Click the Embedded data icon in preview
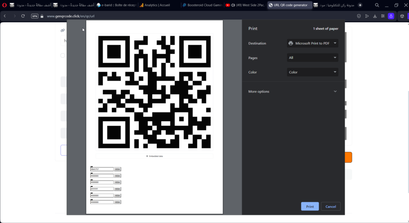Viewport: 409px width, 223px height. click(147, 156)
